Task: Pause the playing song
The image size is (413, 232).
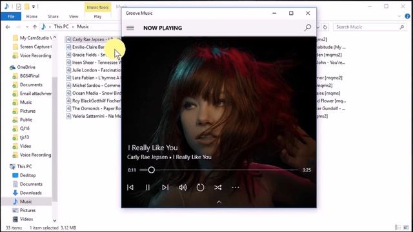Action: click(x=148, y=188)
